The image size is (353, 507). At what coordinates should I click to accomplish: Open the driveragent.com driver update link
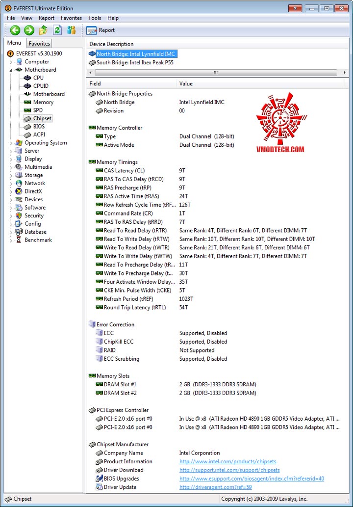point(215,486)
